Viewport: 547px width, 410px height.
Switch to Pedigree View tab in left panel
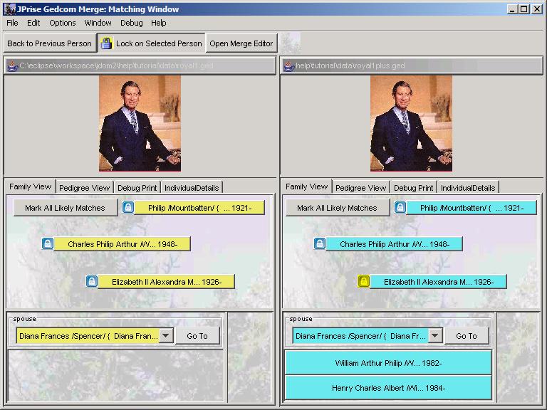84,188
